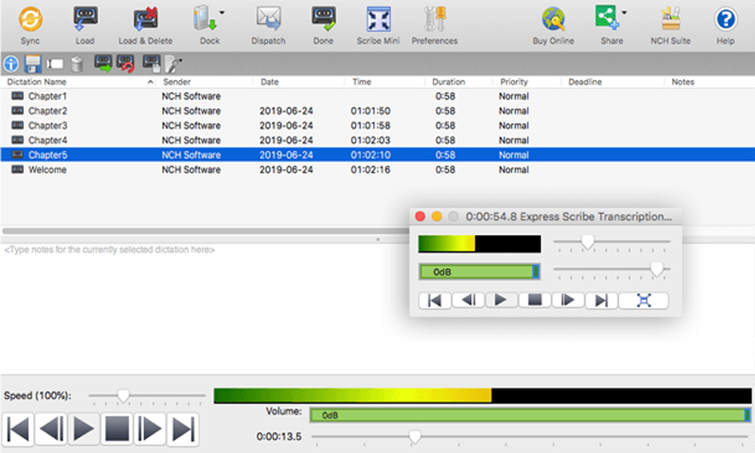The width and height of the screenshot is (755, 453).
Task: Click the main window fast forward button
Action: pyautogui.click(x=149, y=429)
